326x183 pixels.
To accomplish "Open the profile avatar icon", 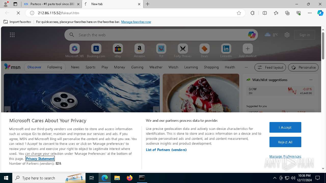I will click(x=5, y=4).
